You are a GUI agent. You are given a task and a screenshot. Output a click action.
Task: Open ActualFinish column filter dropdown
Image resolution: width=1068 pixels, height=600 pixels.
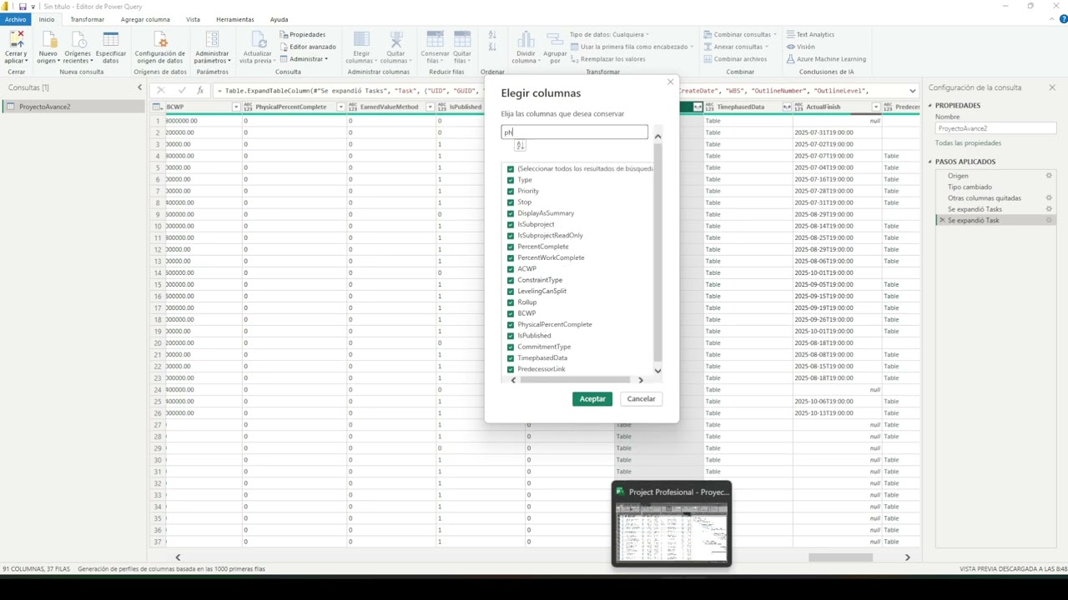click(x=876, y=107)
